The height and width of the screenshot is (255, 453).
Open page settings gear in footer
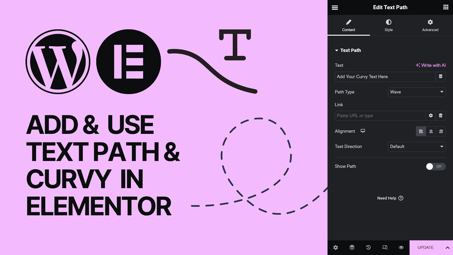(336, 248)
